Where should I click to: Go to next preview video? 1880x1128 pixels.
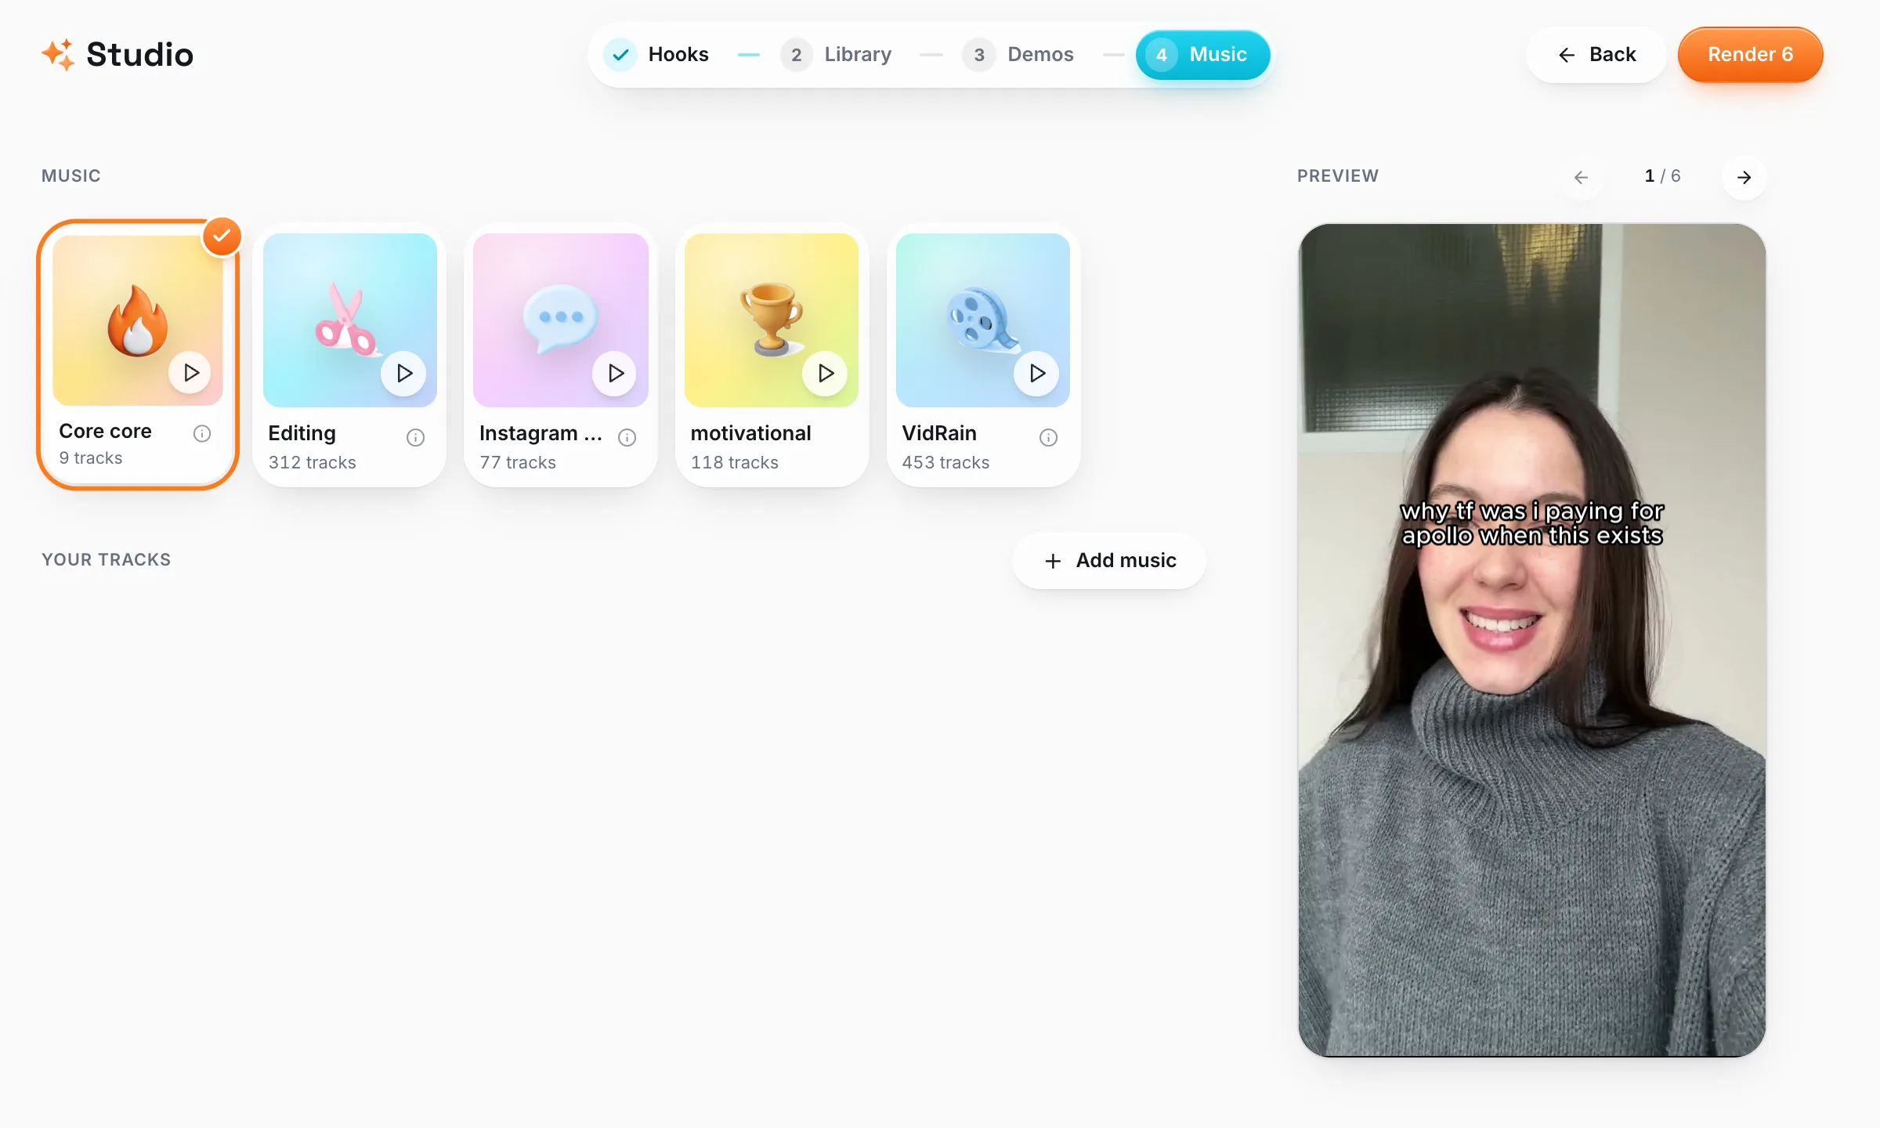pyautogui.click(x=1744, y=177)
